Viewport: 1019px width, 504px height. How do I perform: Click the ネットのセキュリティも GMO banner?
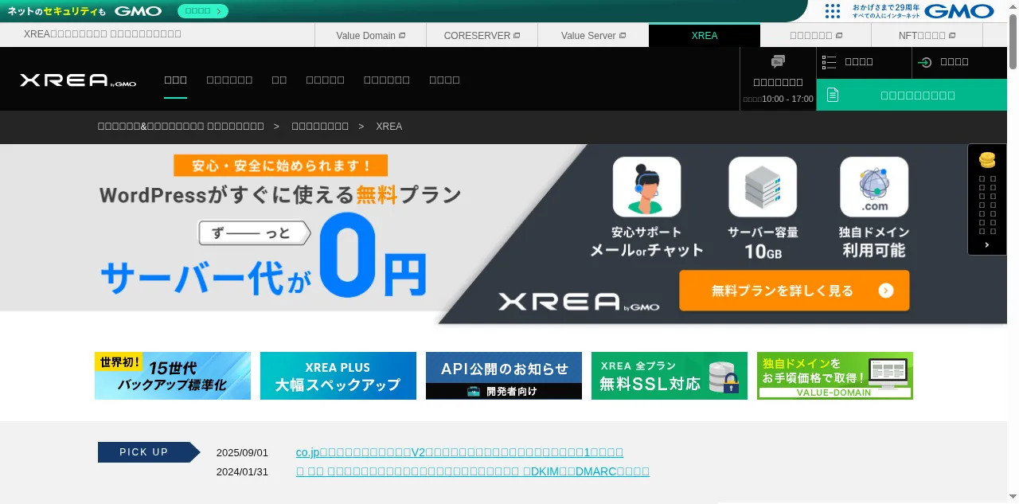pos(84,11)
